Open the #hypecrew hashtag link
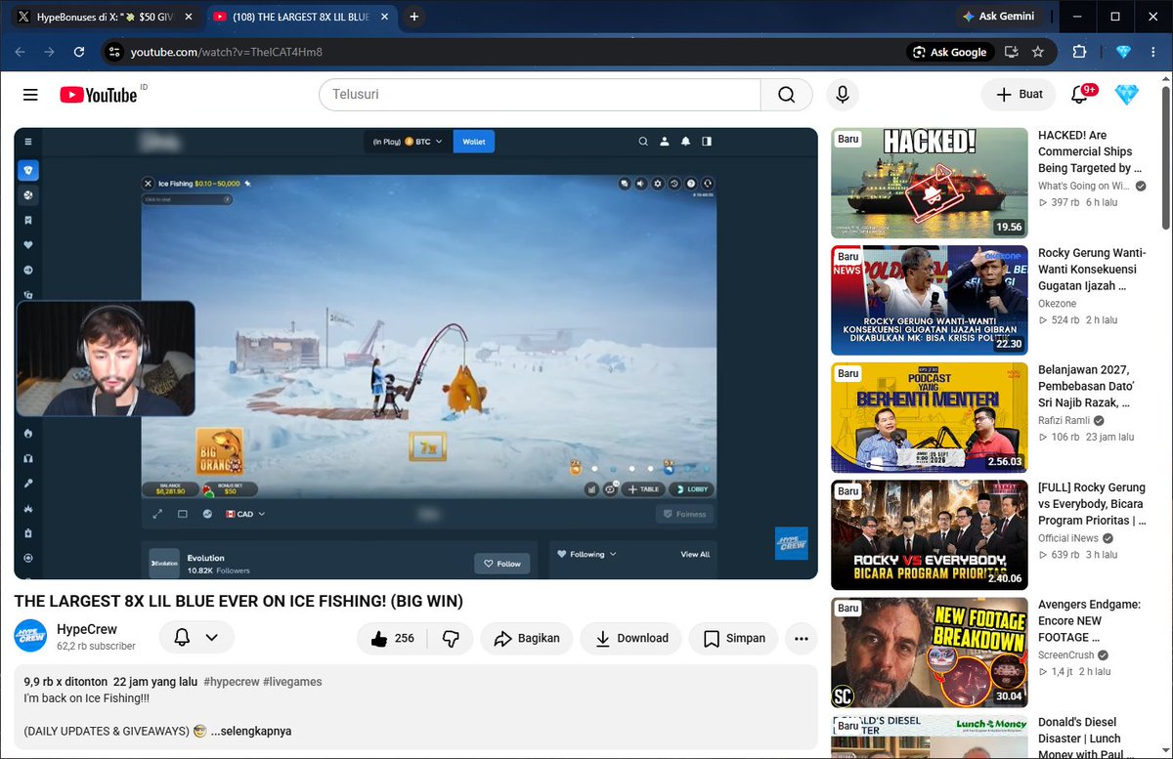 tap(231, 682)
